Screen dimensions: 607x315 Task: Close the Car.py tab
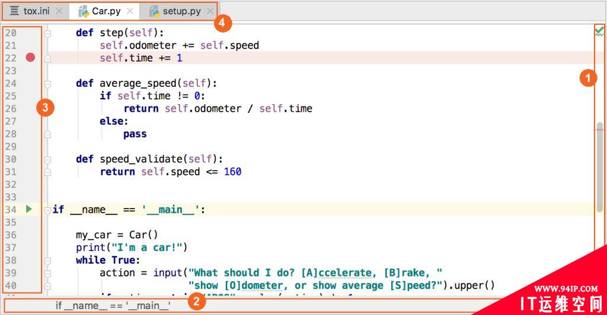pyautogui.click(x=130, y=11)
